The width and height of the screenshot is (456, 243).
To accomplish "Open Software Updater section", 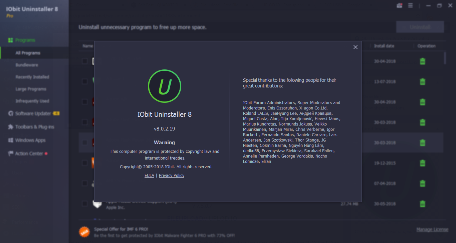I will 33,113.
